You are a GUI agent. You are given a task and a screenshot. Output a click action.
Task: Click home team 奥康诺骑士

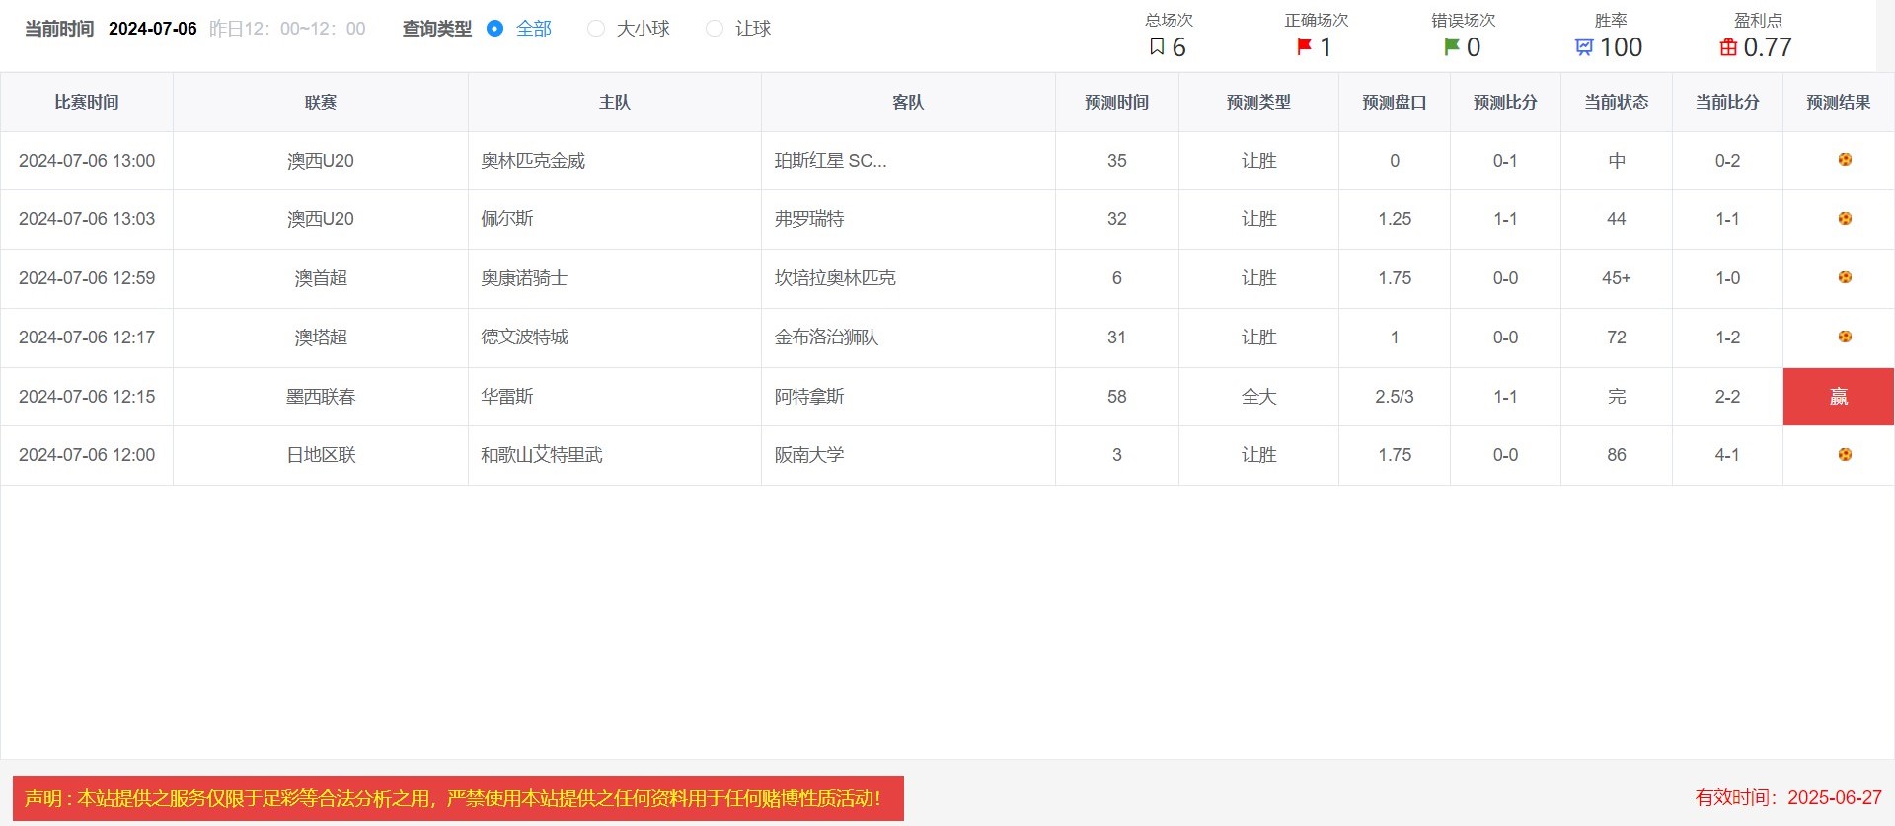pyautogui.click(x=524, y=278)
